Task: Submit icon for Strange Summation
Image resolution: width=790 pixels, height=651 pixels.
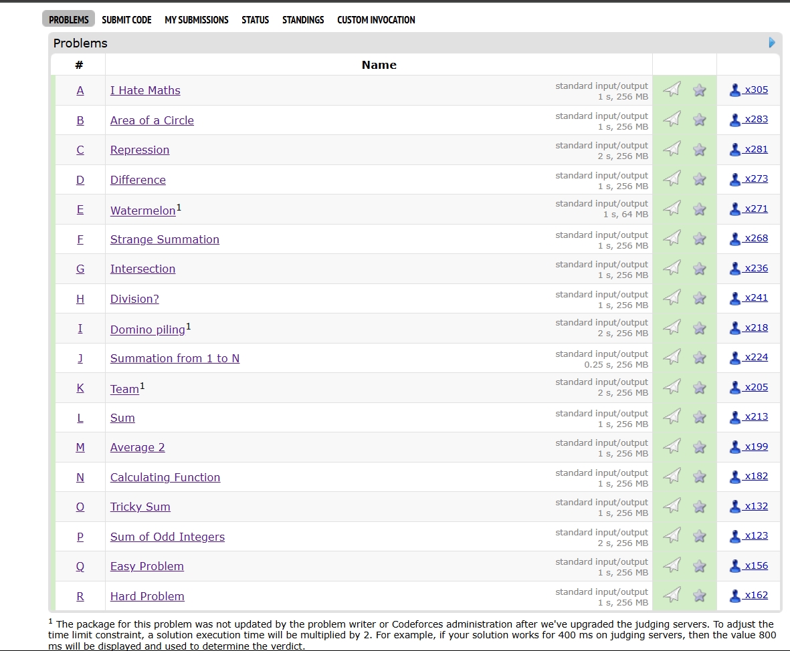Action: pyautogui.click(x=672, y=238)
